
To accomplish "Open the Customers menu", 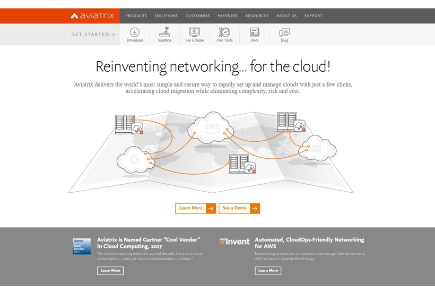I will pyautogui.click(x=197, y=16).
